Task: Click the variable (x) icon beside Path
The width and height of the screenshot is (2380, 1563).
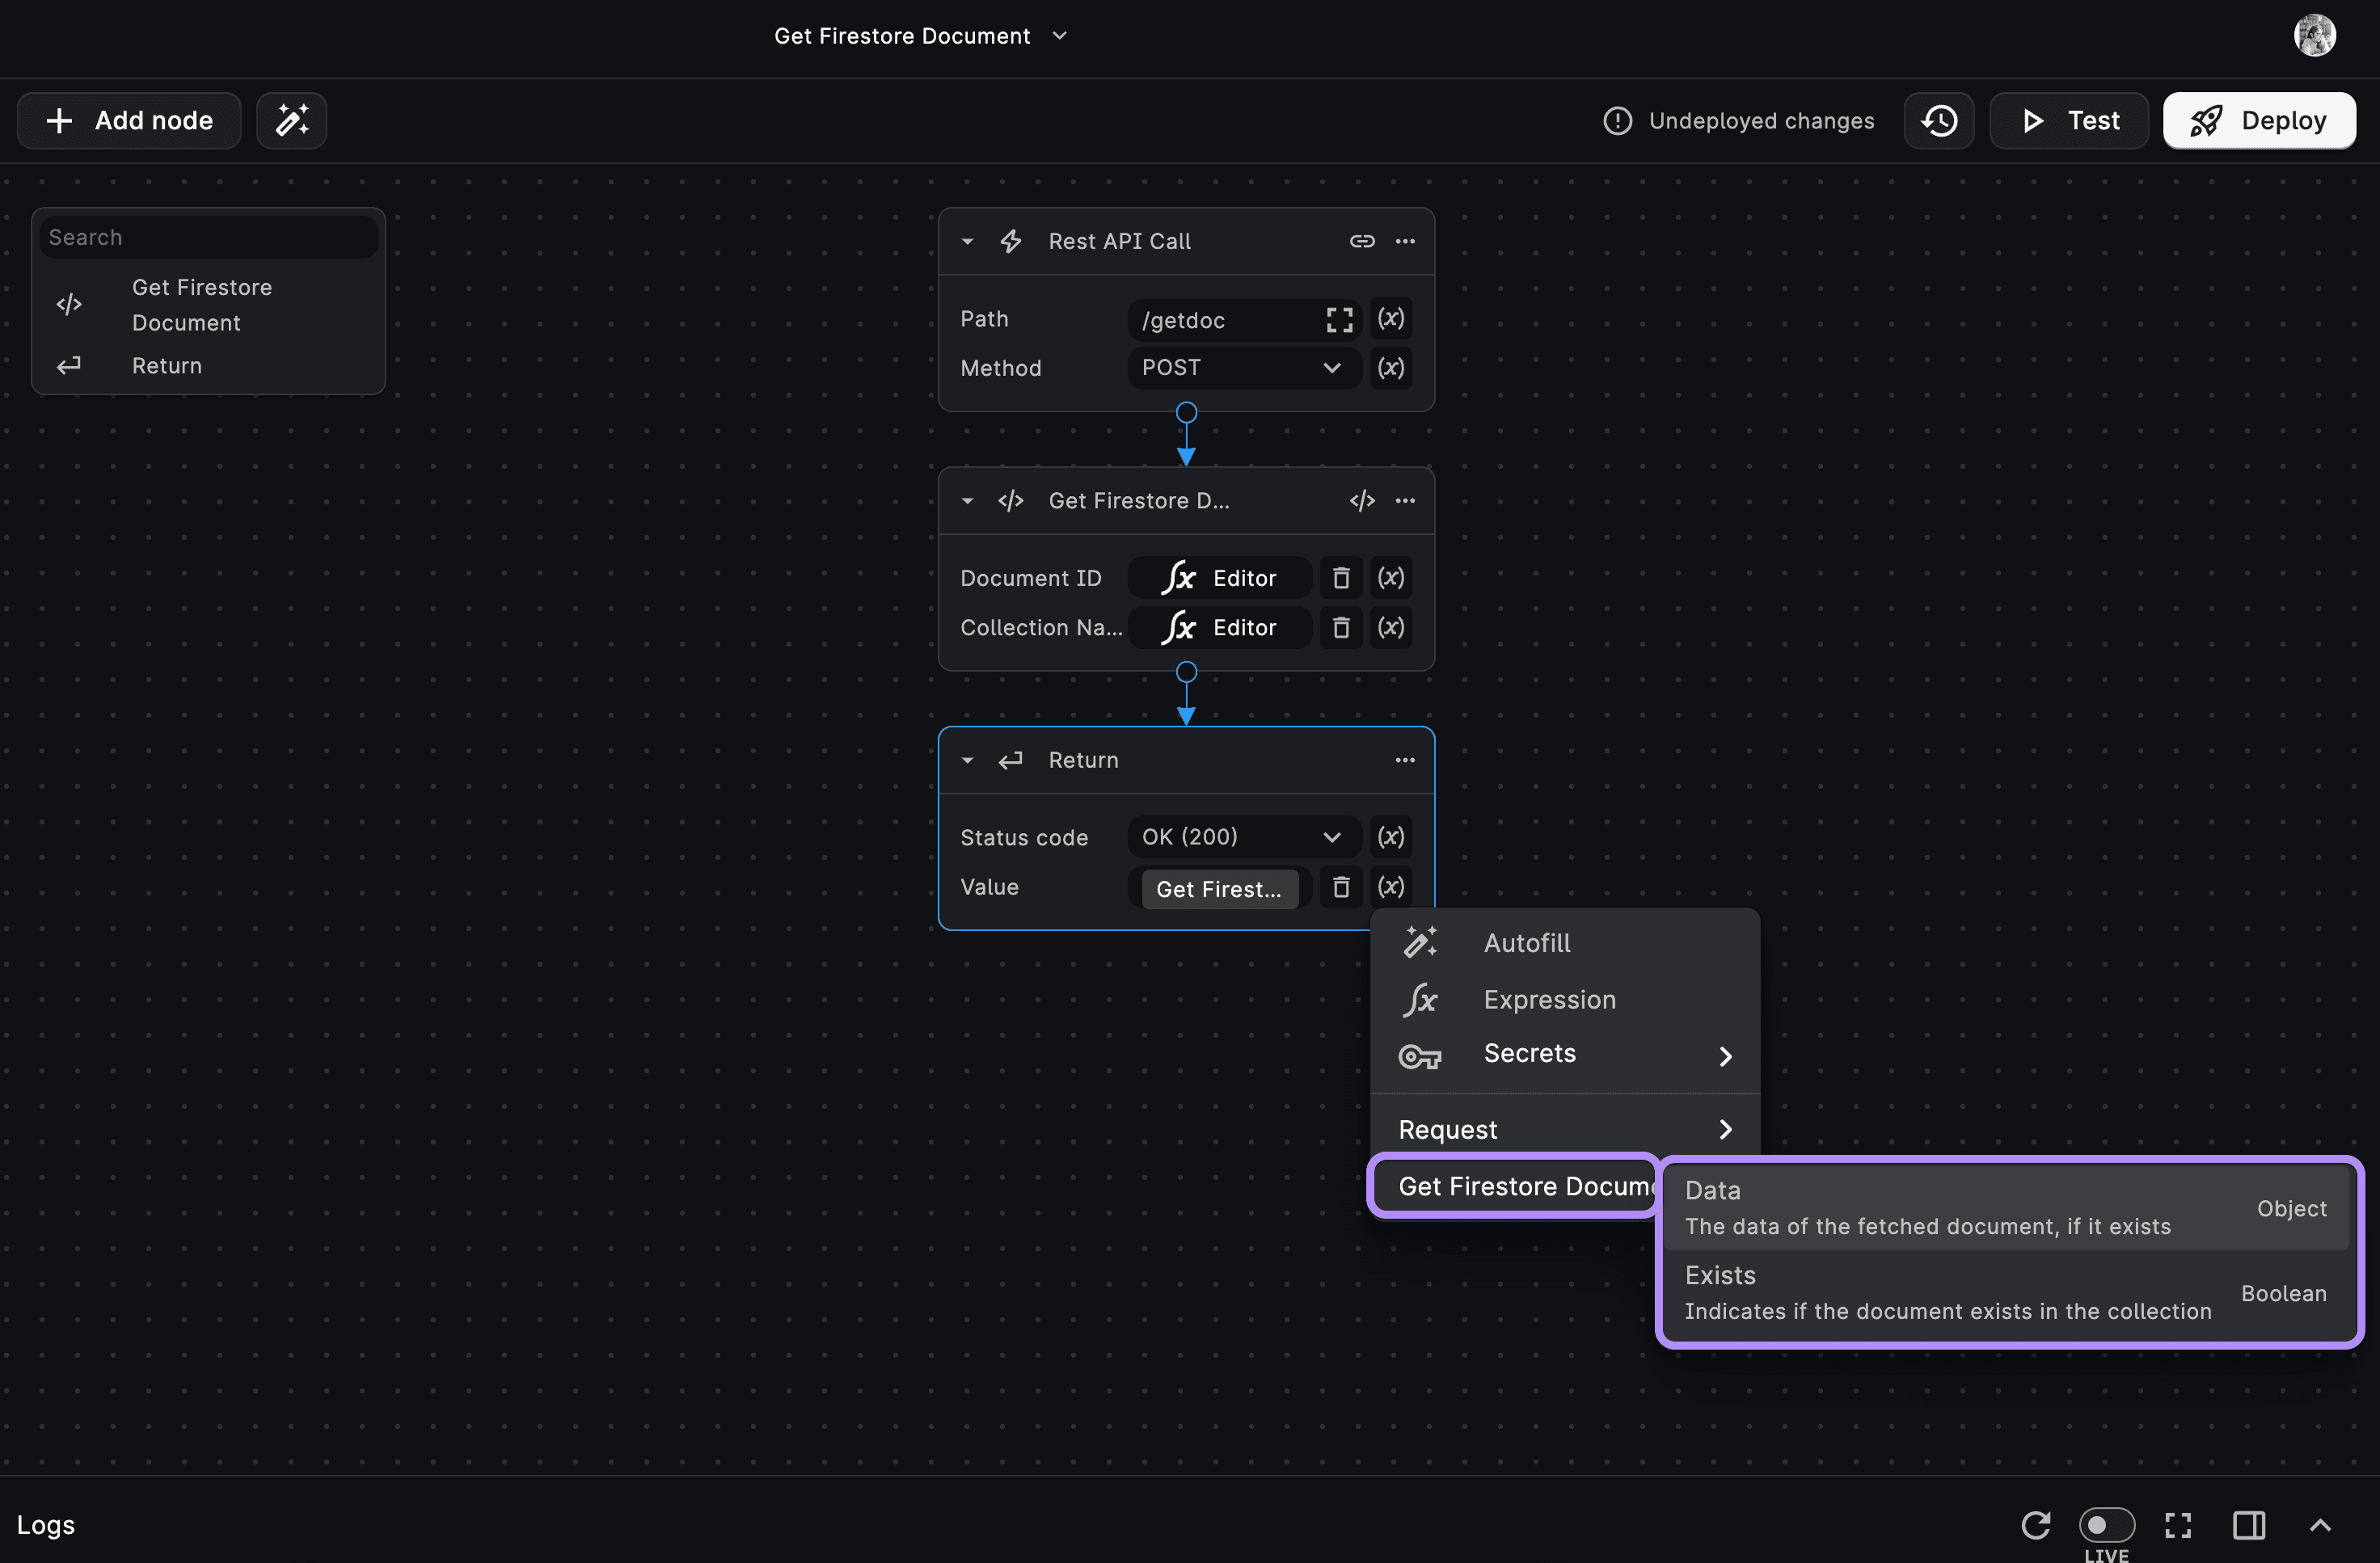Action: coord(1390,319)
